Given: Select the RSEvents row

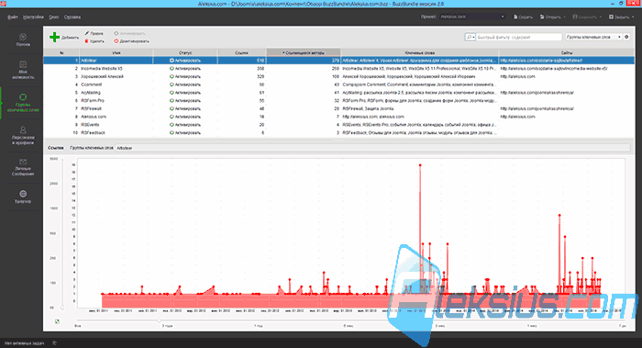Looking at the screenshot, I should [339, 125].
